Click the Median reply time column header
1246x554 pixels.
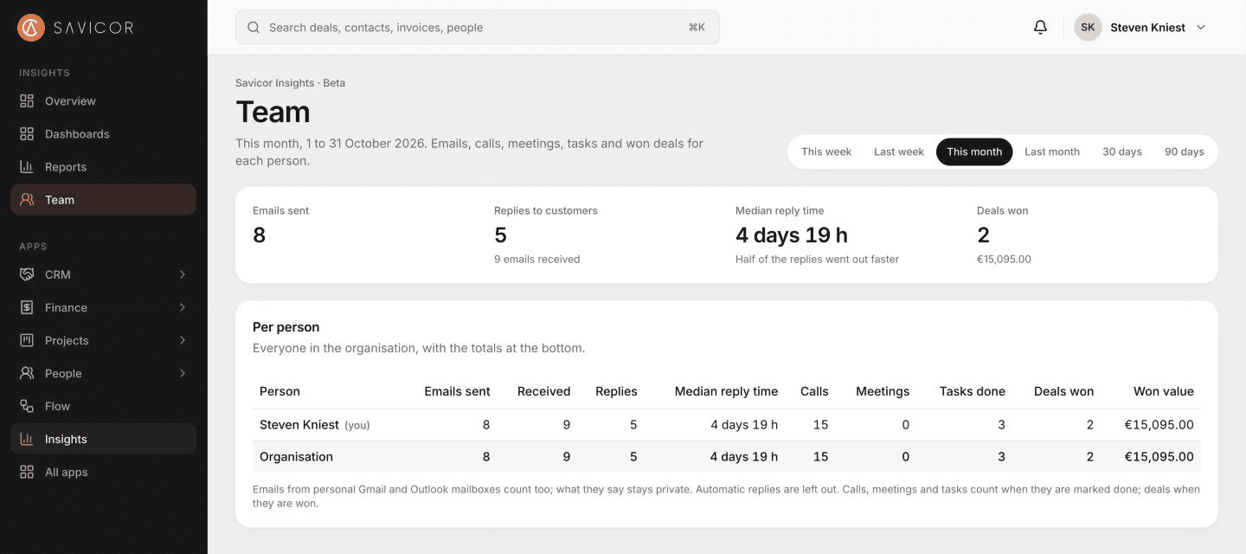pos(726,391)
